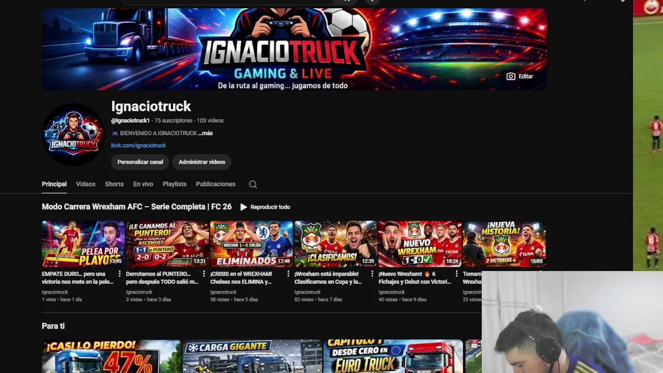The image size is (663, 373).
Task: Click Ignaciotruck author under EMPATE DURO video
Action: point(55,292)
